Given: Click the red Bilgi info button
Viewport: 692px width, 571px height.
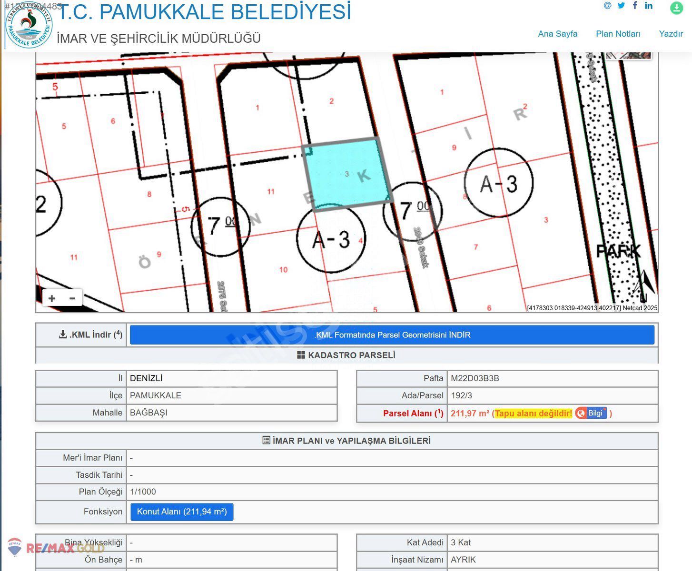Looking at the screenshot, I should [x=591, y=413].
